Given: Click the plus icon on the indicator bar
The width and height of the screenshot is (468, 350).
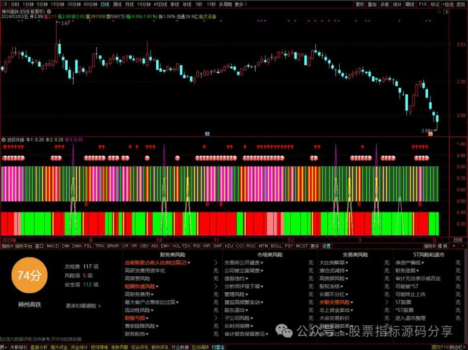Looking at the screenshot, I should click(454, 246).
